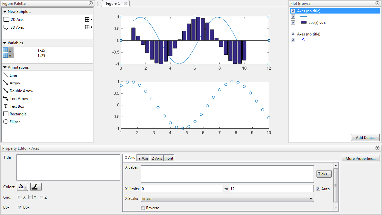Choose the Ellipse annotation tool
Image resolution: width=382 pixels, height=215 pixels.
pos(12,122)
